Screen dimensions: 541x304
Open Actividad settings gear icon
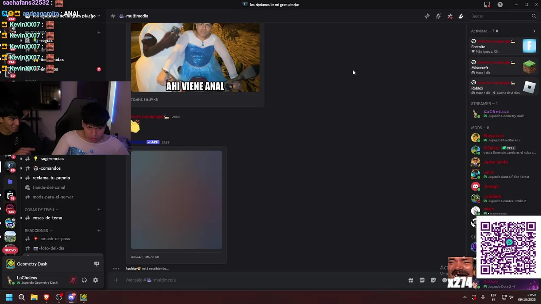point(497,31)
